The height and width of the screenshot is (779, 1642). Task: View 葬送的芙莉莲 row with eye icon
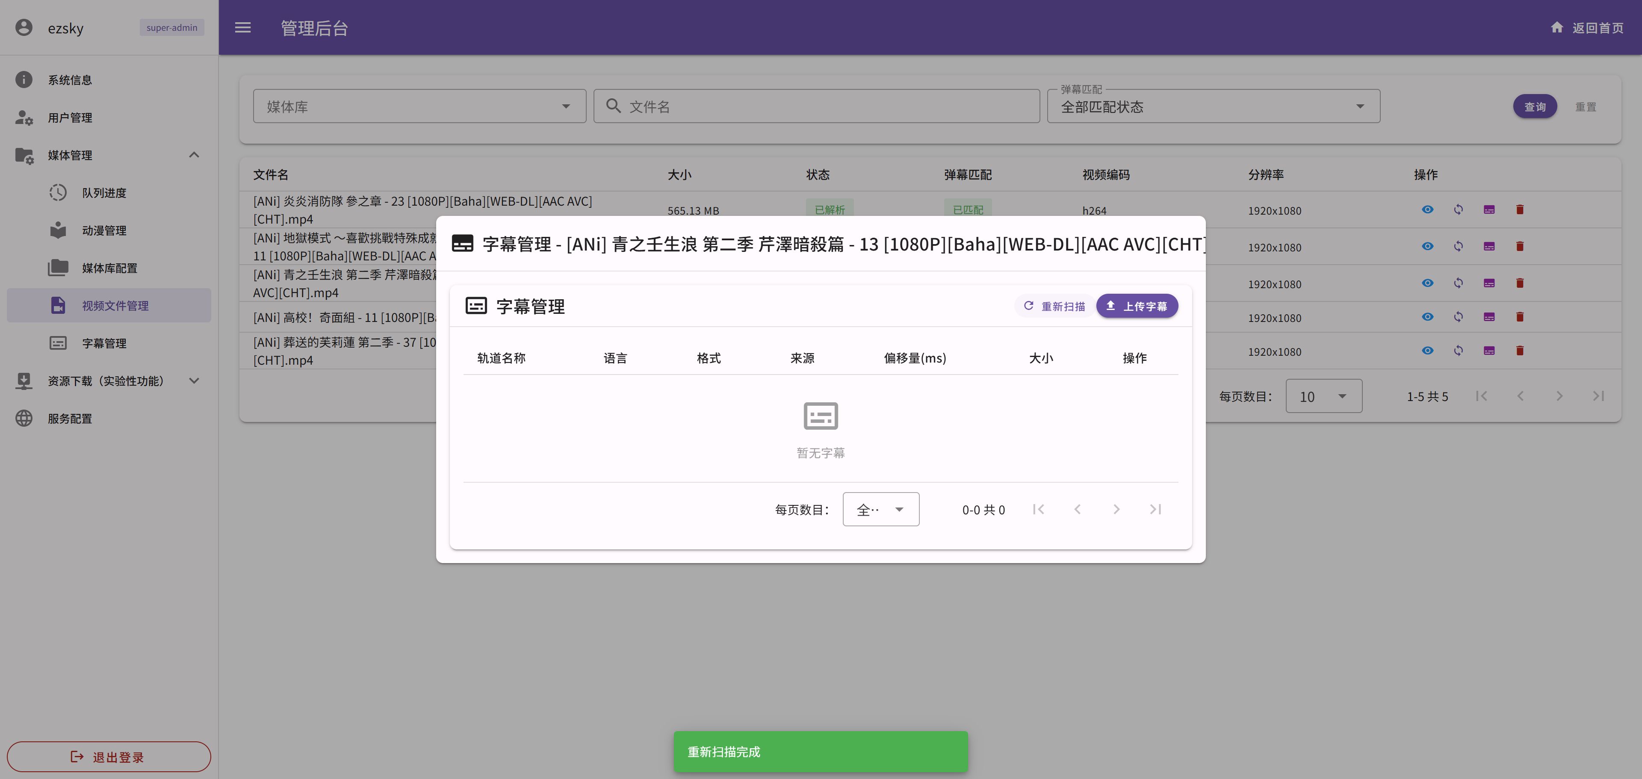click(x=1428, y=351)
